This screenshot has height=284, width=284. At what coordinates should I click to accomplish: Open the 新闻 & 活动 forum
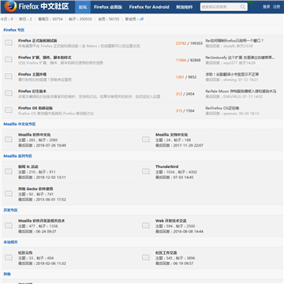pos(28,166)
